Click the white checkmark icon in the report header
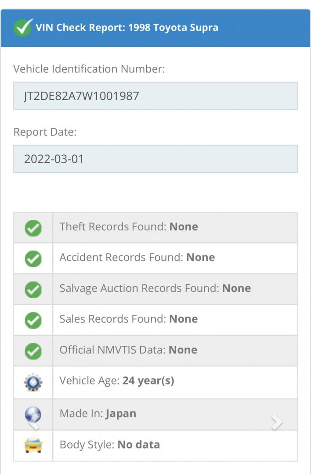 click(x=23, y=28)
